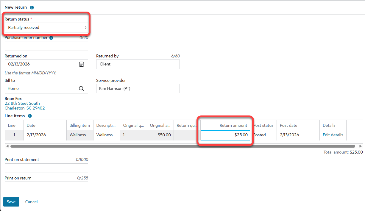This screenshot has width=365, height=211.
Task: Click the Purchase order number field
Action: (x=46, y=46)
